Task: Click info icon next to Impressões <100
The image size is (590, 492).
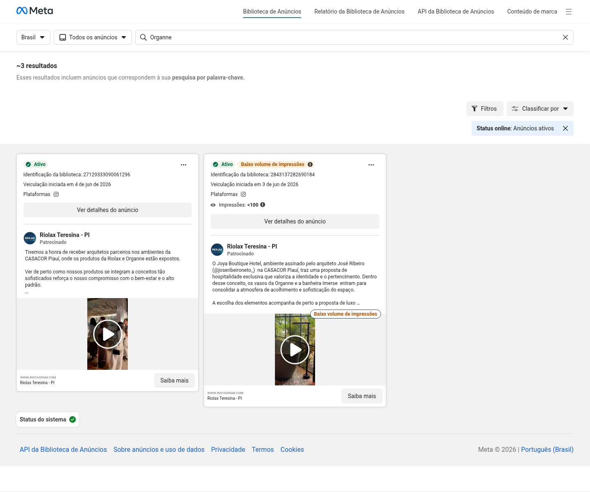Action: tap(263, 205)
